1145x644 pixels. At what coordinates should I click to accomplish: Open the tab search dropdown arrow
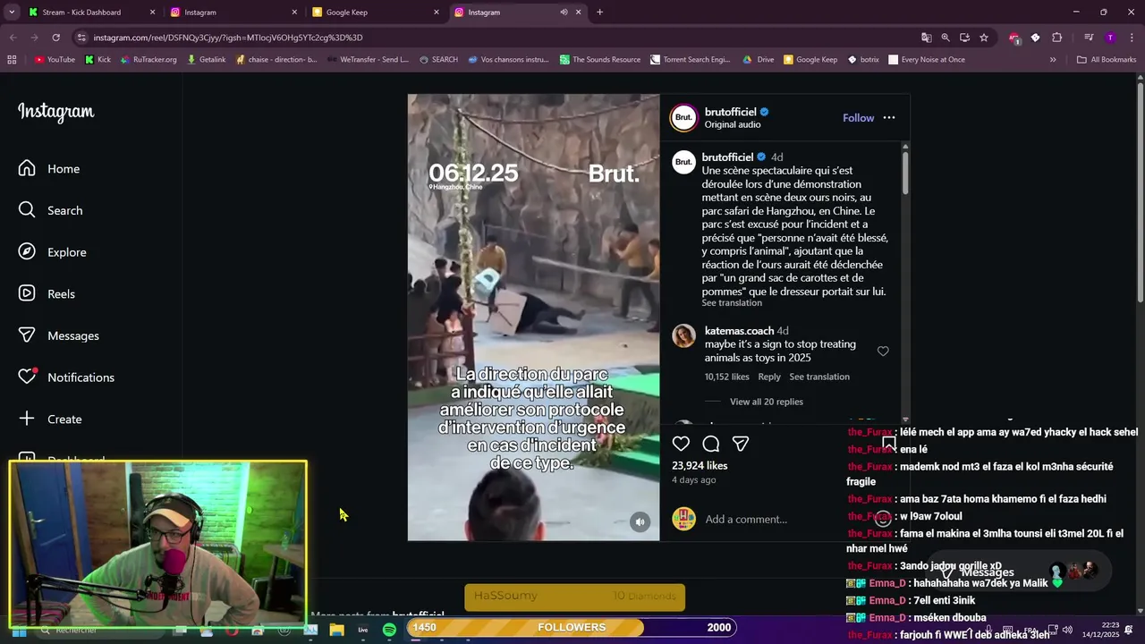click(12, 13)
